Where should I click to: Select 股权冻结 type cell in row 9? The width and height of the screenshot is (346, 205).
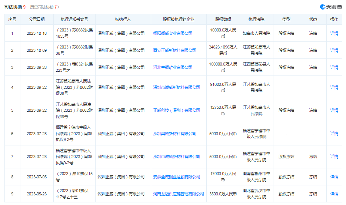click(x=286, y=194)
